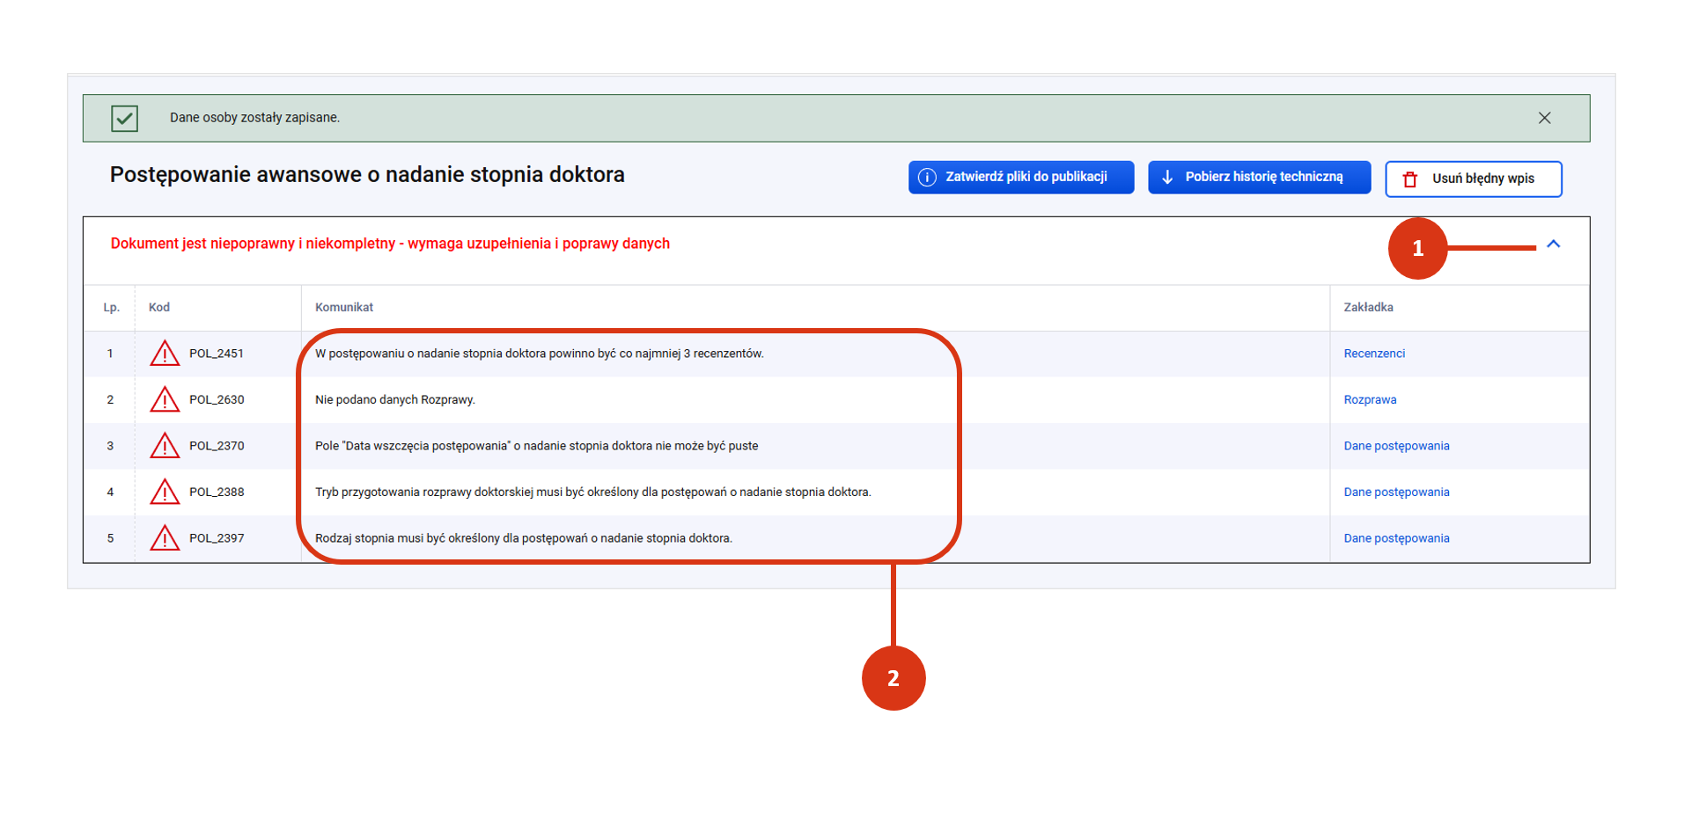Go to the 'Rozprawa' tab link
The width and height of the screenshot is (1684, 825).
pos(1370,400)
